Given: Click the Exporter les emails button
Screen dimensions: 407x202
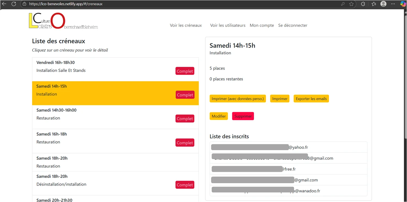Looking at the screenshot, I should 311,99.
